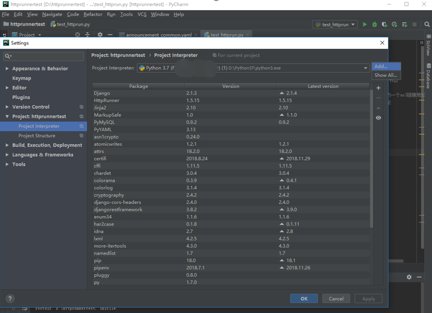Click the Cancel button

click(336, 299)
